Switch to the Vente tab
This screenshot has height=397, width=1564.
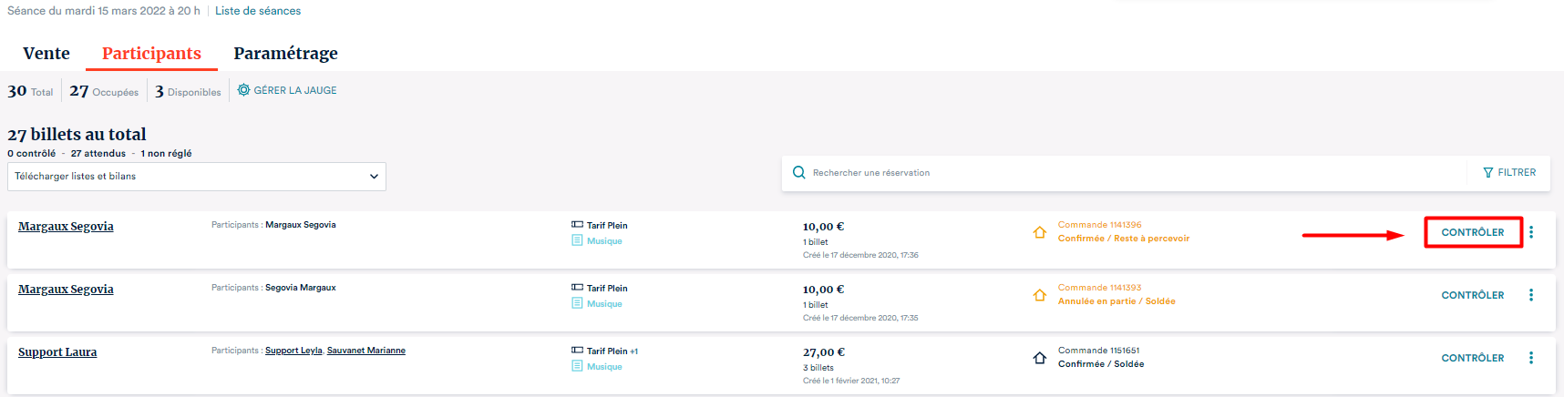46,54
